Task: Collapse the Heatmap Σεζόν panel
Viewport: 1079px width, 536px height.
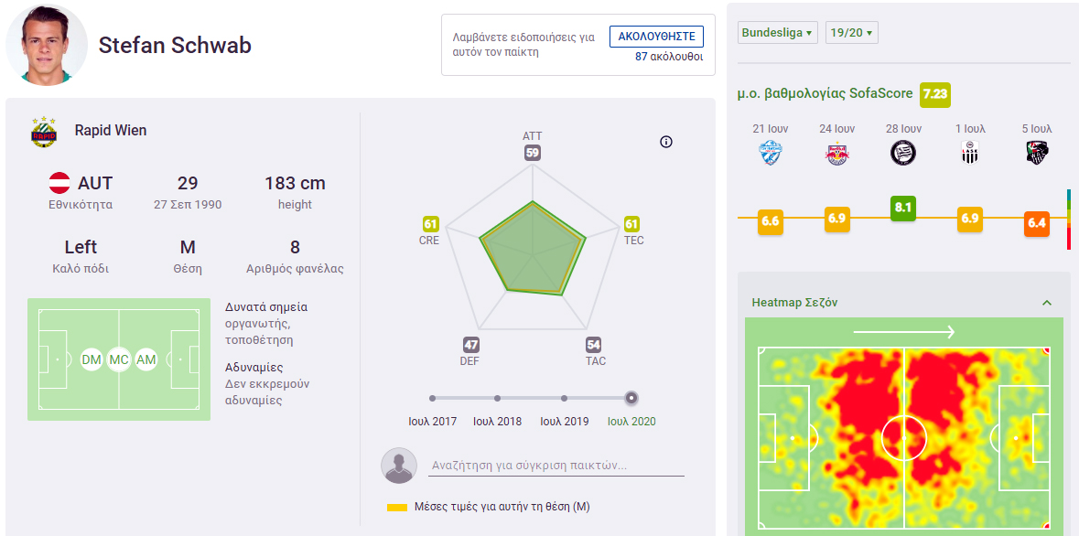Action: tap(1047, 303)
